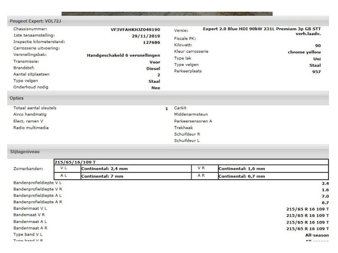Click the Handgeschakeld 6 versnellingen gearbox value
The height and width of the screenshot is (253, 338).
[x=123, y=56]
